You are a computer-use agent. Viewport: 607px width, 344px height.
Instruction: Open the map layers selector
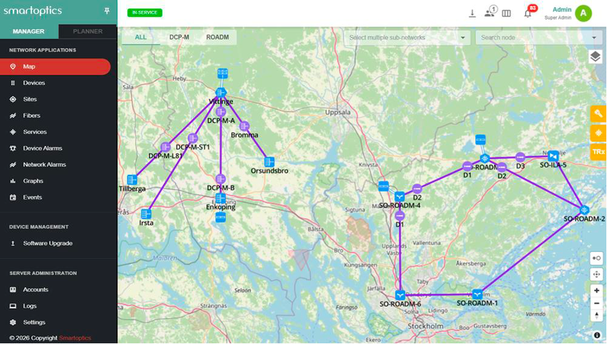coord(595,56)
